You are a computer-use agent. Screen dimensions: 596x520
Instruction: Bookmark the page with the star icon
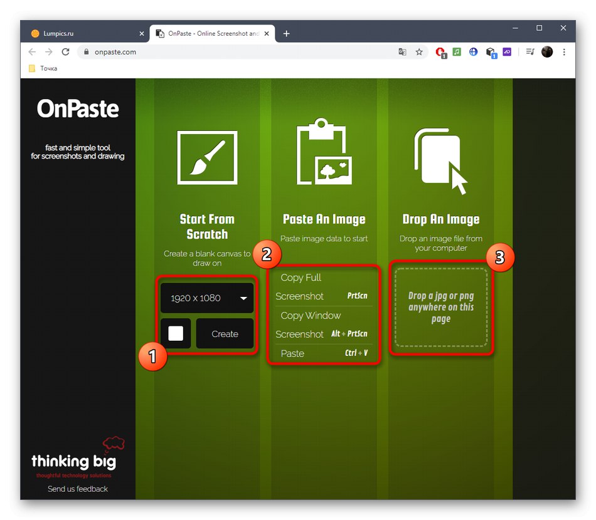[418, 52]
